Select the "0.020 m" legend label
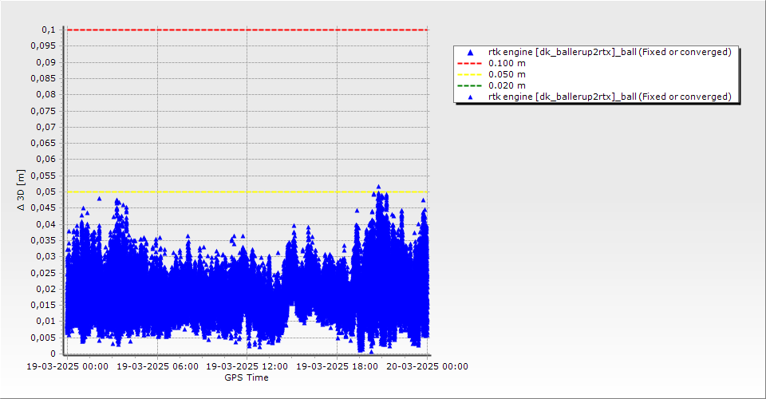 coord(507,85)
